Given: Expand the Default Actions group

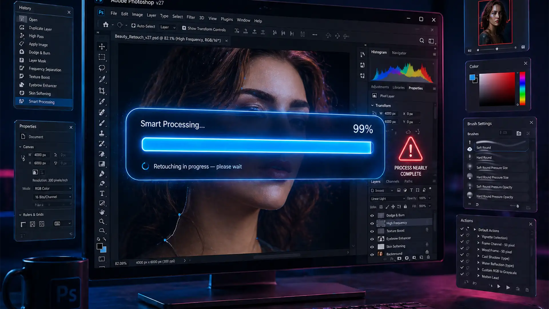Looking at the screenshot, I should point(474,230).
